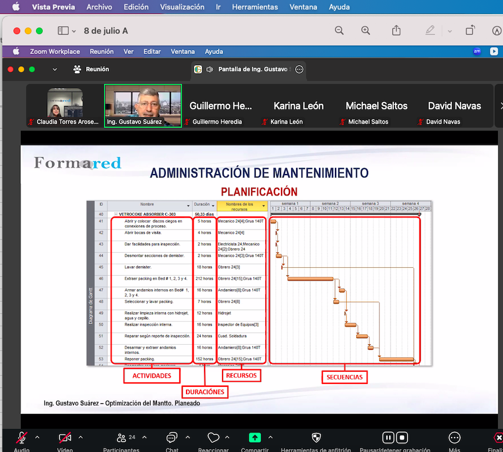Click the speaker icon on the shared screen tab
This screenshot has width=503, height=452.
(x=210, y=69)
